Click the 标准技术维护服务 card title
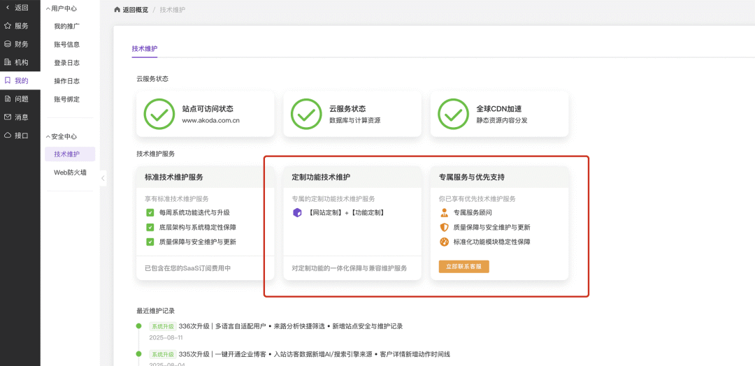This screenshot has width=755, height=366. pos(174,177)
